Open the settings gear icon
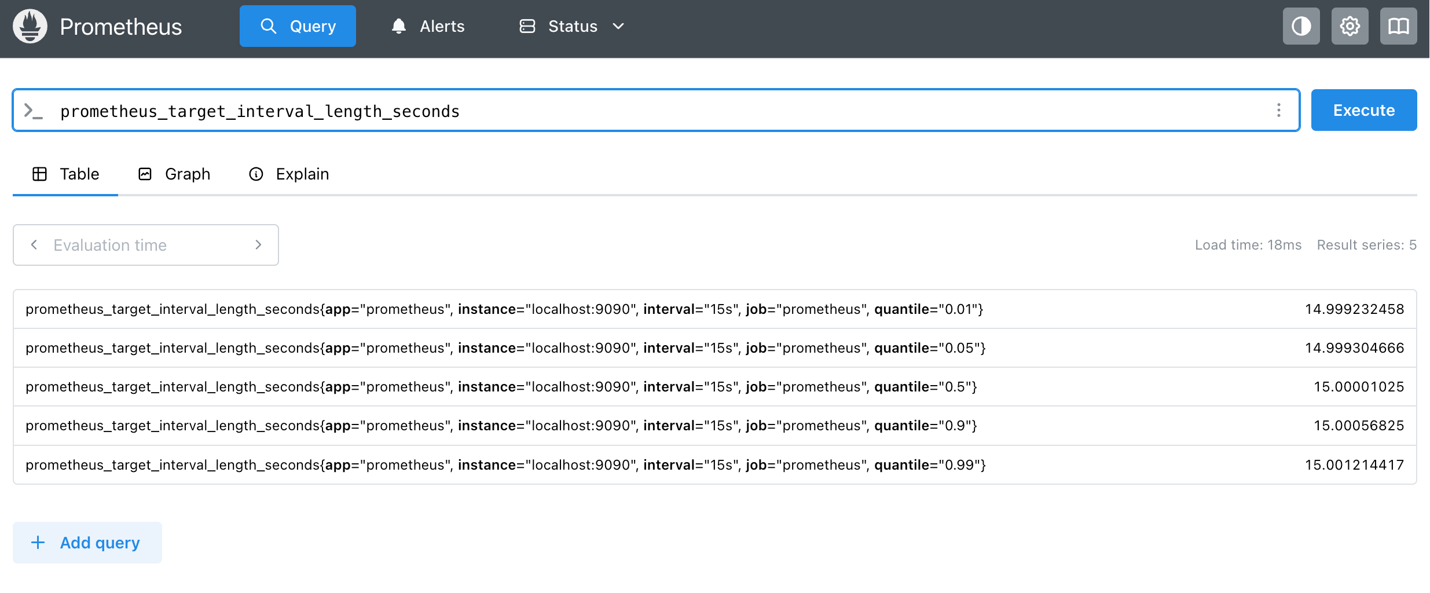This screenshot has height=593, width=1430. click(1350, 27)
